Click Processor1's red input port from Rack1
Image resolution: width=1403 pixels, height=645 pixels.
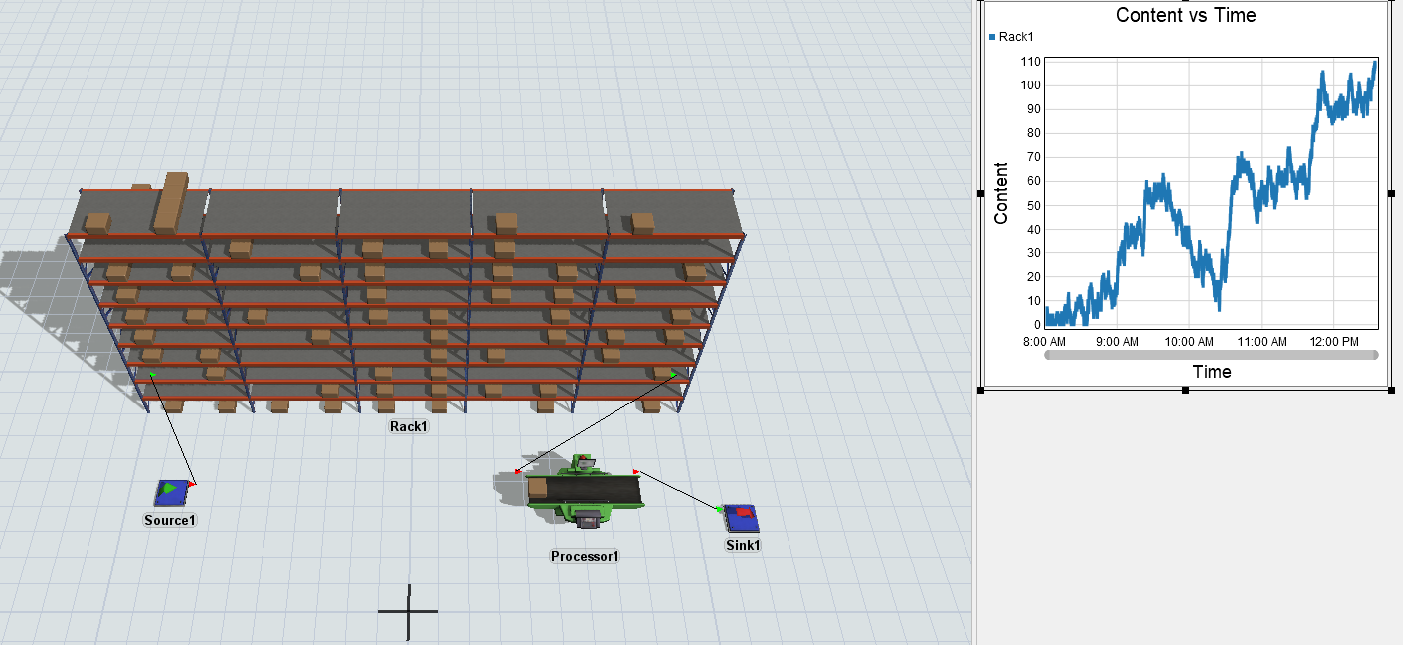point(518,471)
